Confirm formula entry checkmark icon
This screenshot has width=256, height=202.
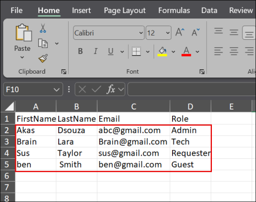96,89
